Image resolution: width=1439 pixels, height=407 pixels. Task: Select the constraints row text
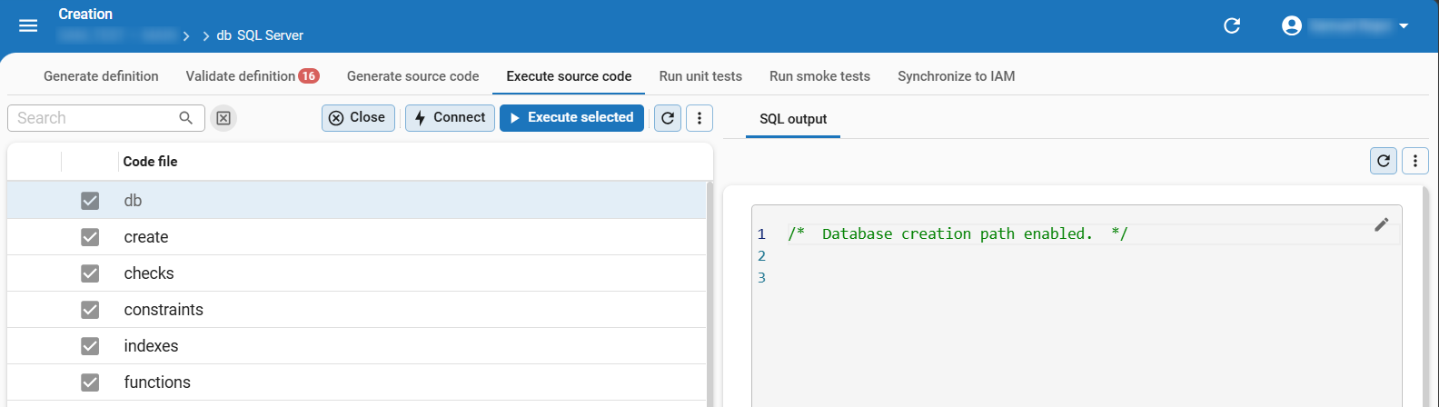click(164, 310)
